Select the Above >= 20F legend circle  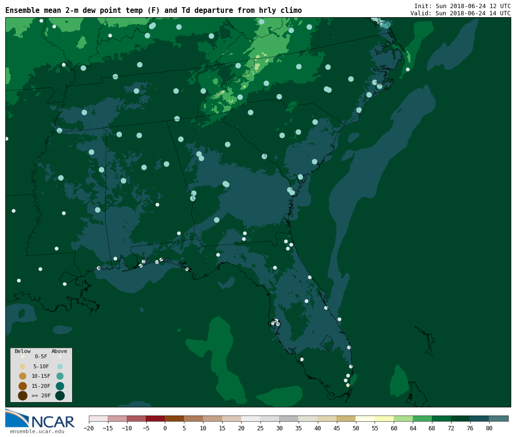click(60, 395)
